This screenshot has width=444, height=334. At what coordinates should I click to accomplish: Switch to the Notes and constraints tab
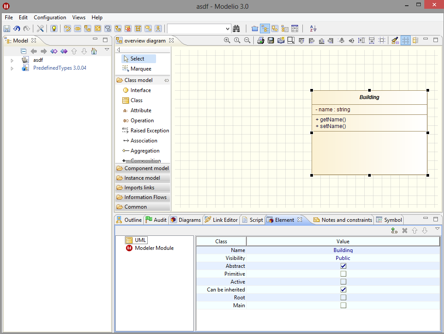pos(346,220)
